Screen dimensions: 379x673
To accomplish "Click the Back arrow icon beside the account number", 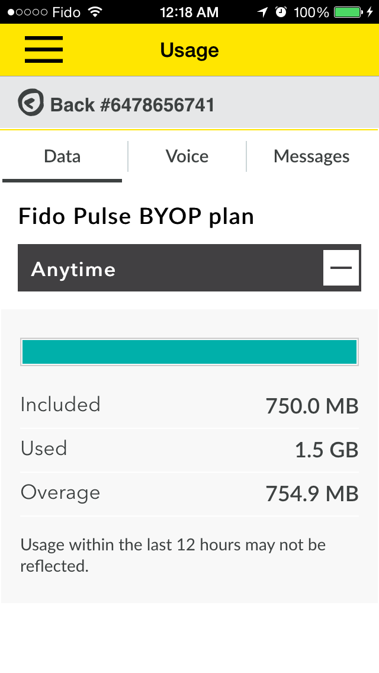I will pyautogui.click(x=31, y=102).
